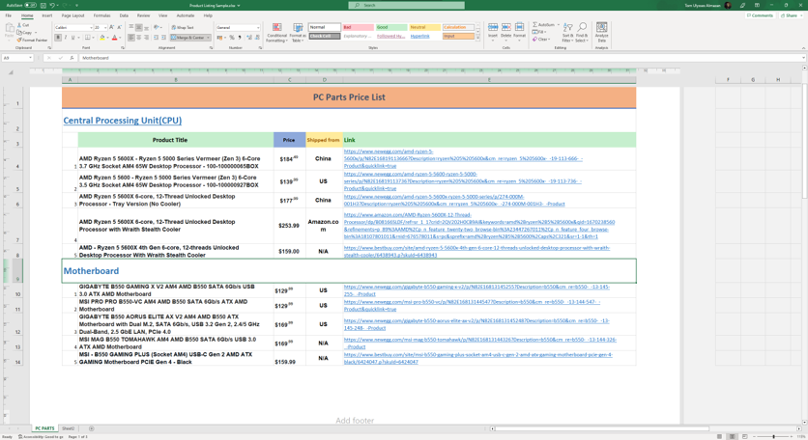The width and height of the screenshot is (808, 440).
Task: Click the Orientation icon
Action: click(157, 27)
